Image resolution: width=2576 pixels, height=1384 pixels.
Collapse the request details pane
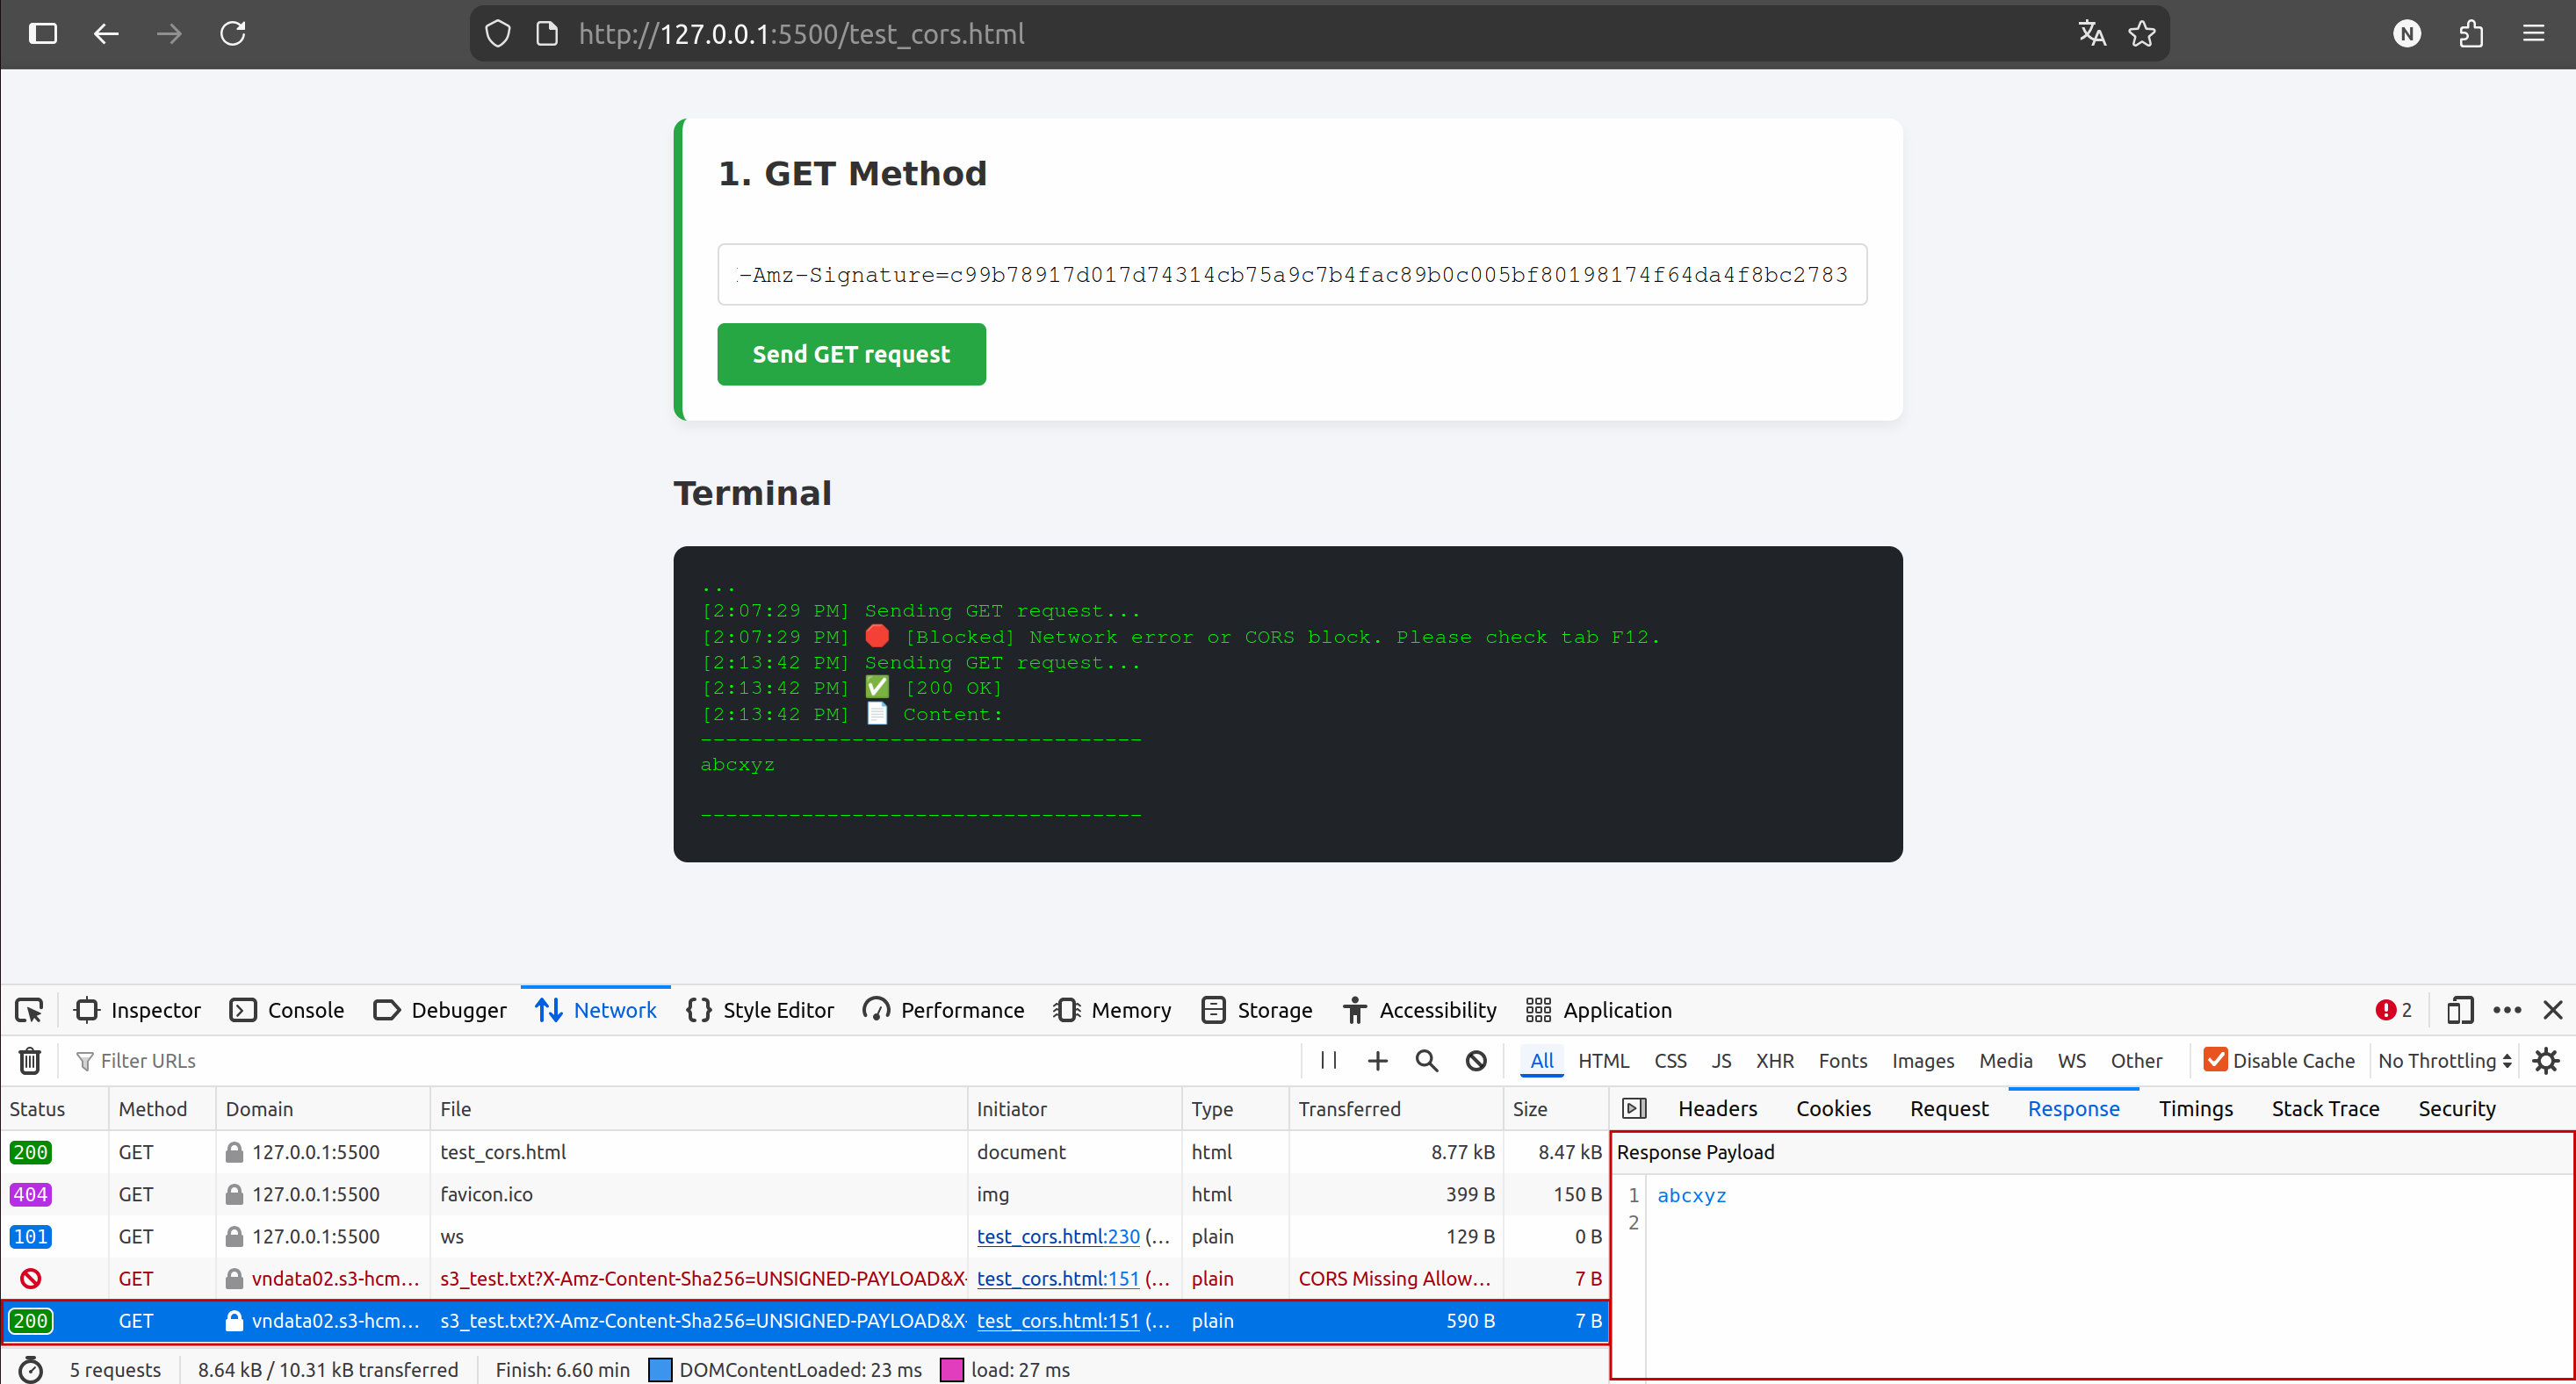click(x=1634, y=1108)
